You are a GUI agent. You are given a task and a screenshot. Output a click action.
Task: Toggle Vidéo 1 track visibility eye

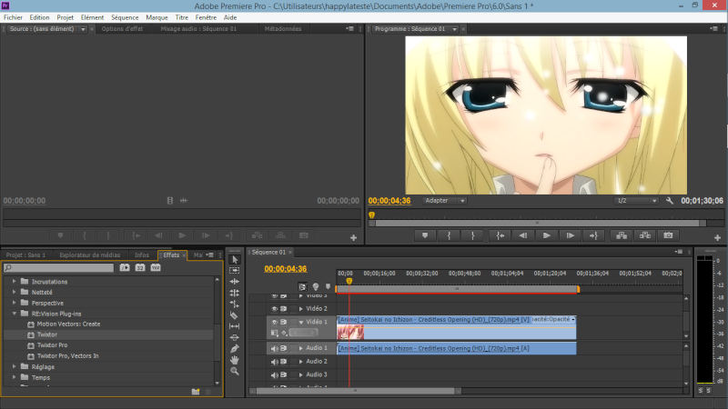pyautogui.click(x=275, y=322)
